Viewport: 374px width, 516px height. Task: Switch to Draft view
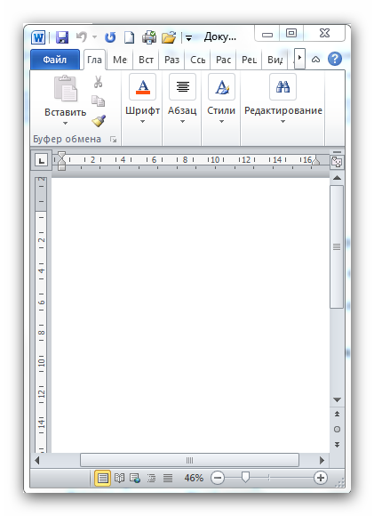[168, 478]
